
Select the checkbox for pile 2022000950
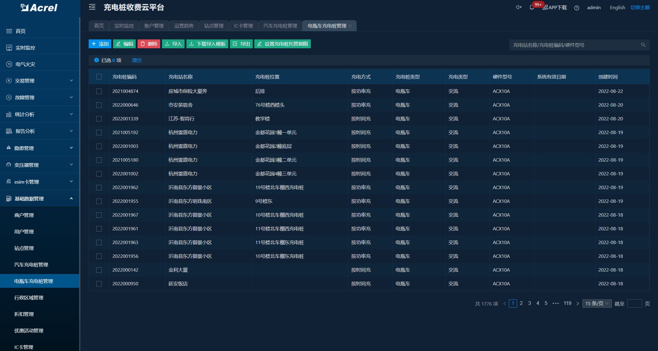[x=99, y=283]
